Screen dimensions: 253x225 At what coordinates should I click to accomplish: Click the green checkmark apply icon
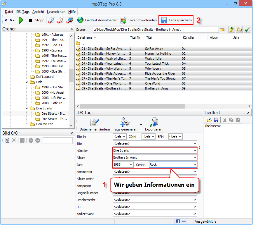(x=247, y=30)
